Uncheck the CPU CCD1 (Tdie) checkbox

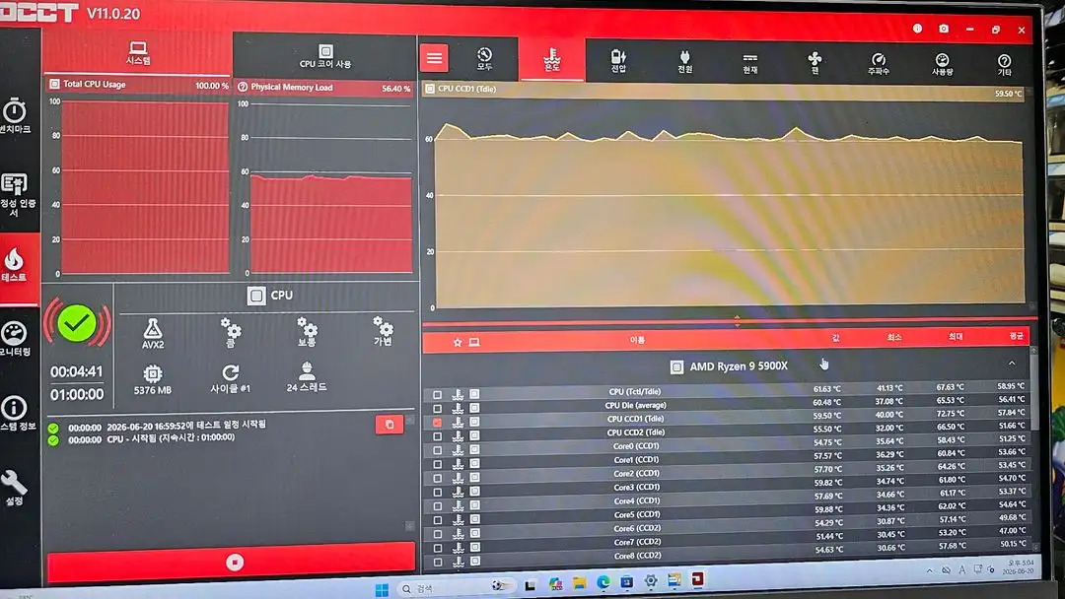[438, 423]
